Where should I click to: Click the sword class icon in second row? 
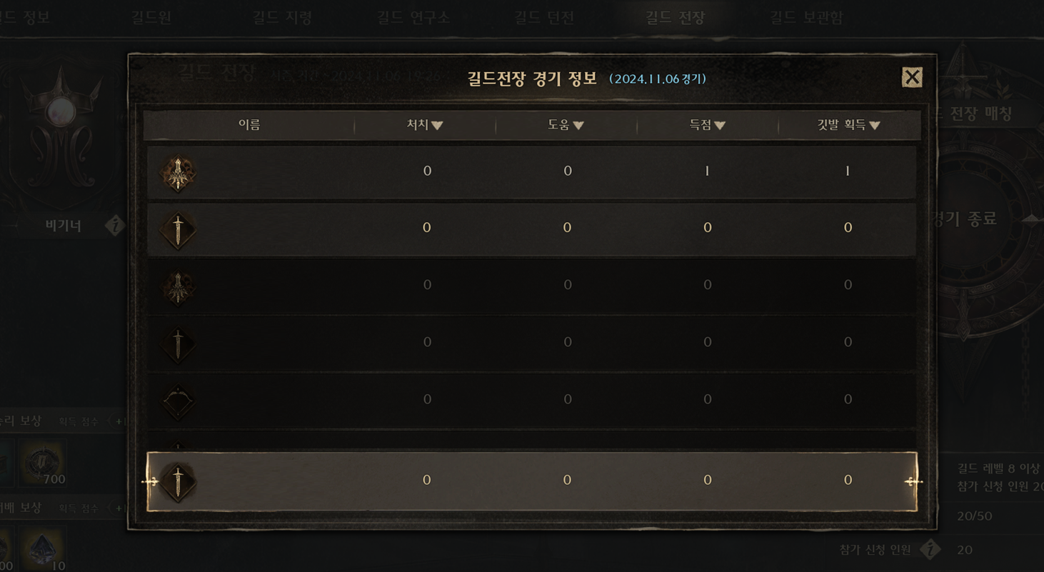(178, 230)
